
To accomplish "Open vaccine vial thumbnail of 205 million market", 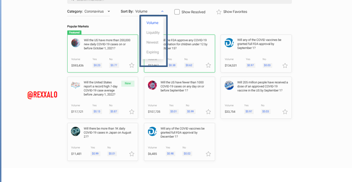I will click(229, 85).
